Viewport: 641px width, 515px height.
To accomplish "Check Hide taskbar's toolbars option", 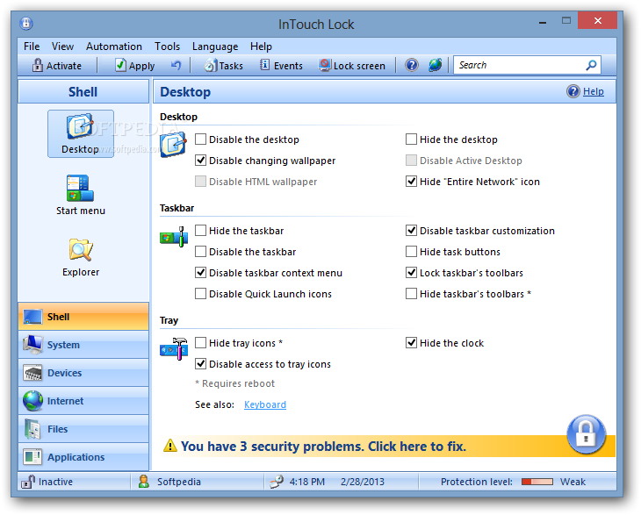I will click(x=411, y=294).
